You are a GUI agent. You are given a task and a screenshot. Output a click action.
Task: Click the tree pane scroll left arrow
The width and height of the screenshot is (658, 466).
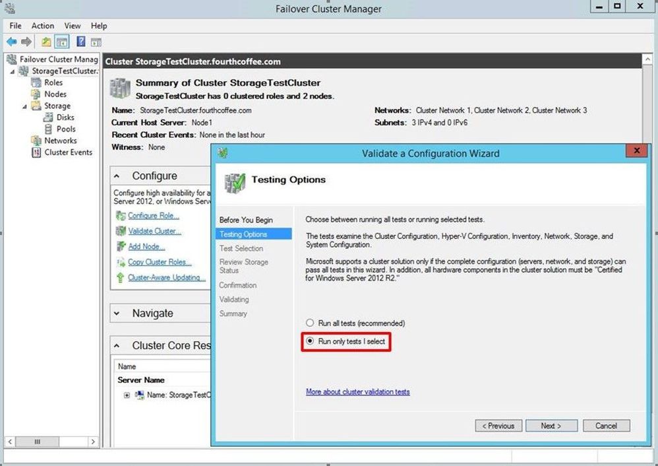point(10,442)
